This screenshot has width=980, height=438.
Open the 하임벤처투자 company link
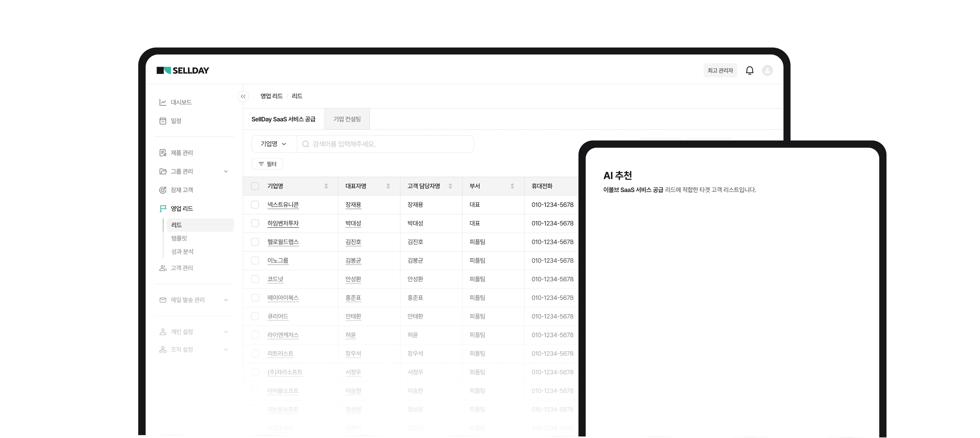283,224
